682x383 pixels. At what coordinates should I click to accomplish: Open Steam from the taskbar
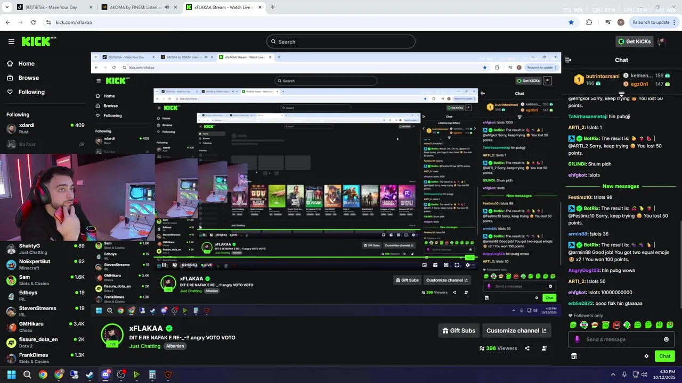90,374
